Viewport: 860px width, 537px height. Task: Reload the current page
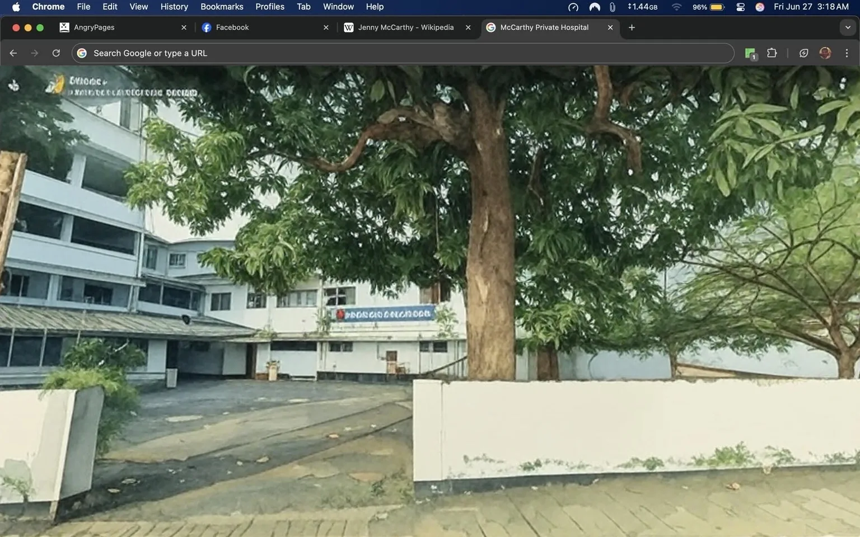[56, 53]
